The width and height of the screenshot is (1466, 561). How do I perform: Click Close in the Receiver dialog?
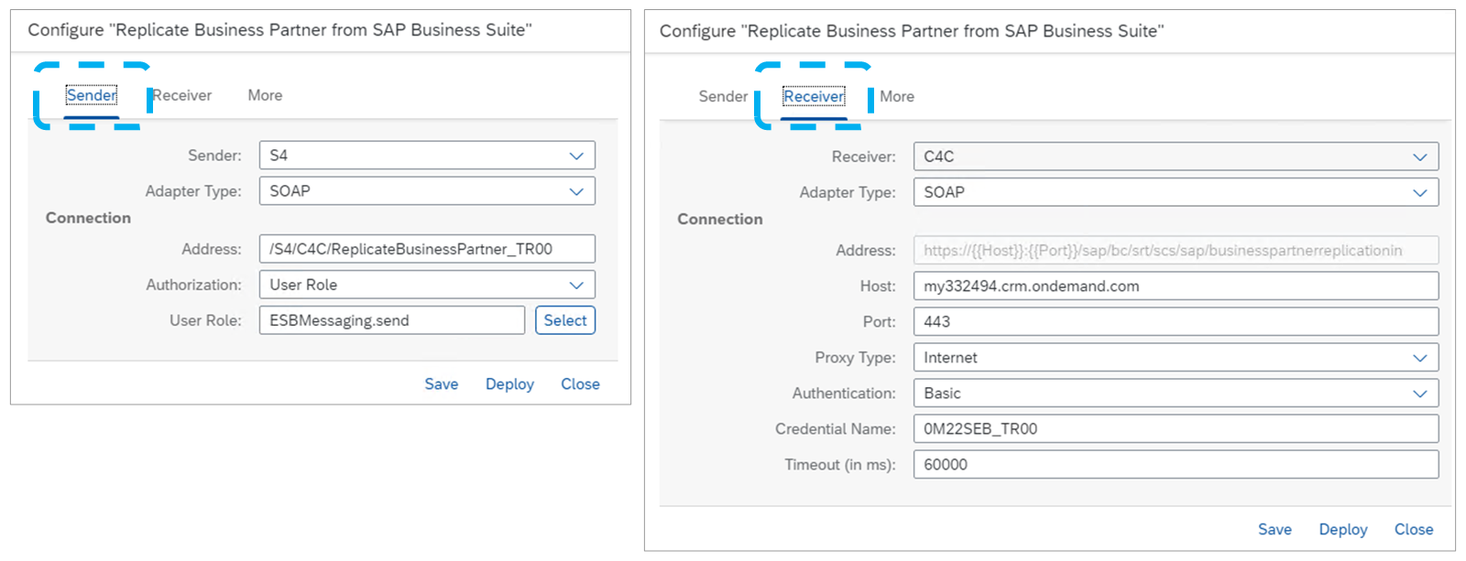coord(1414,530)
